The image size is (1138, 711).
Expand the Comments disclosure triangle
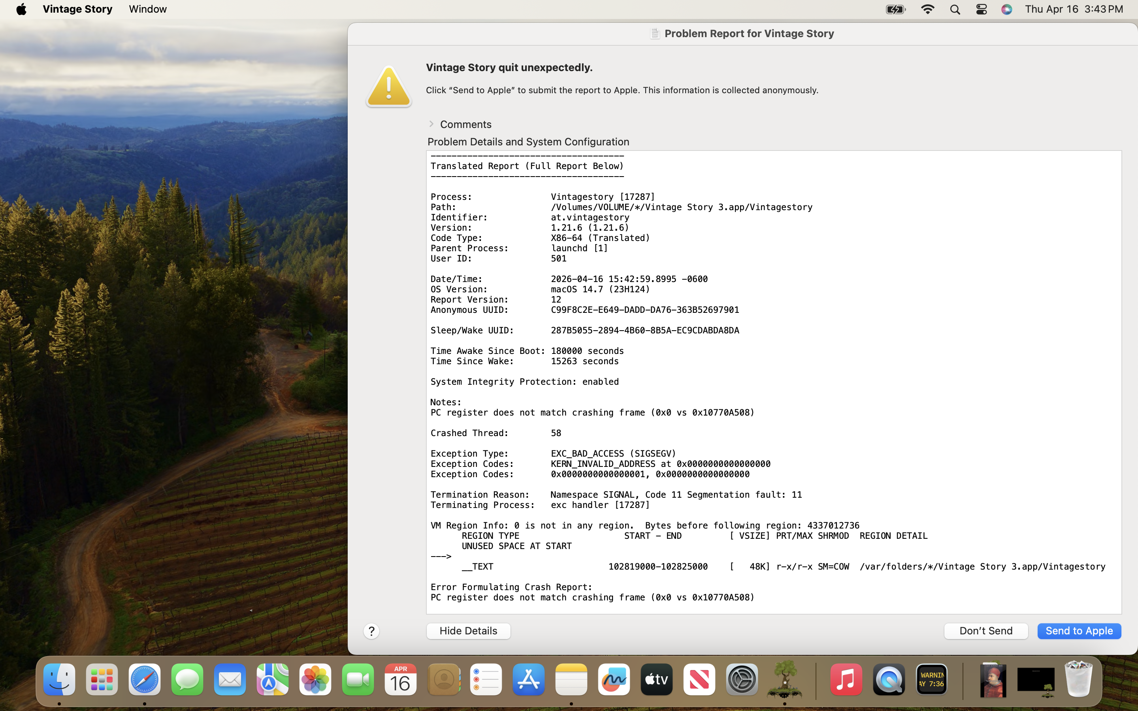coord(431,124)
